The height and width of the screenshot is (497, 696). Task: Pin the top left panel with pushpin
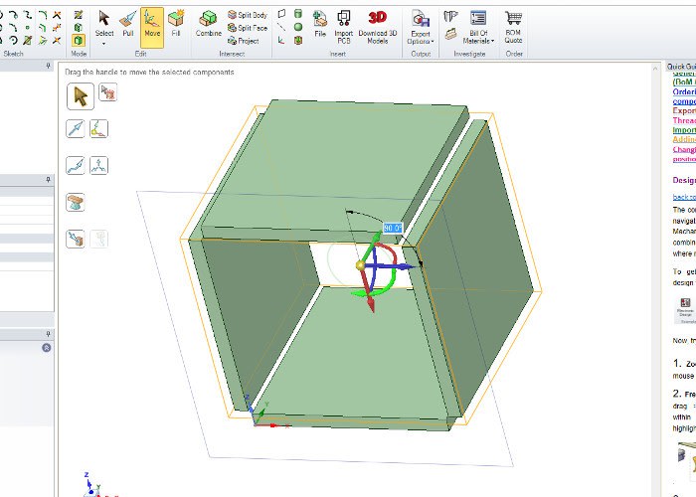48,67
